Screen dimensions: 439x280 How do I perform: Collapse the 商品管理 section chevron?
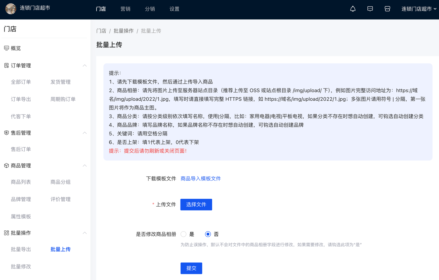(85, 166)
